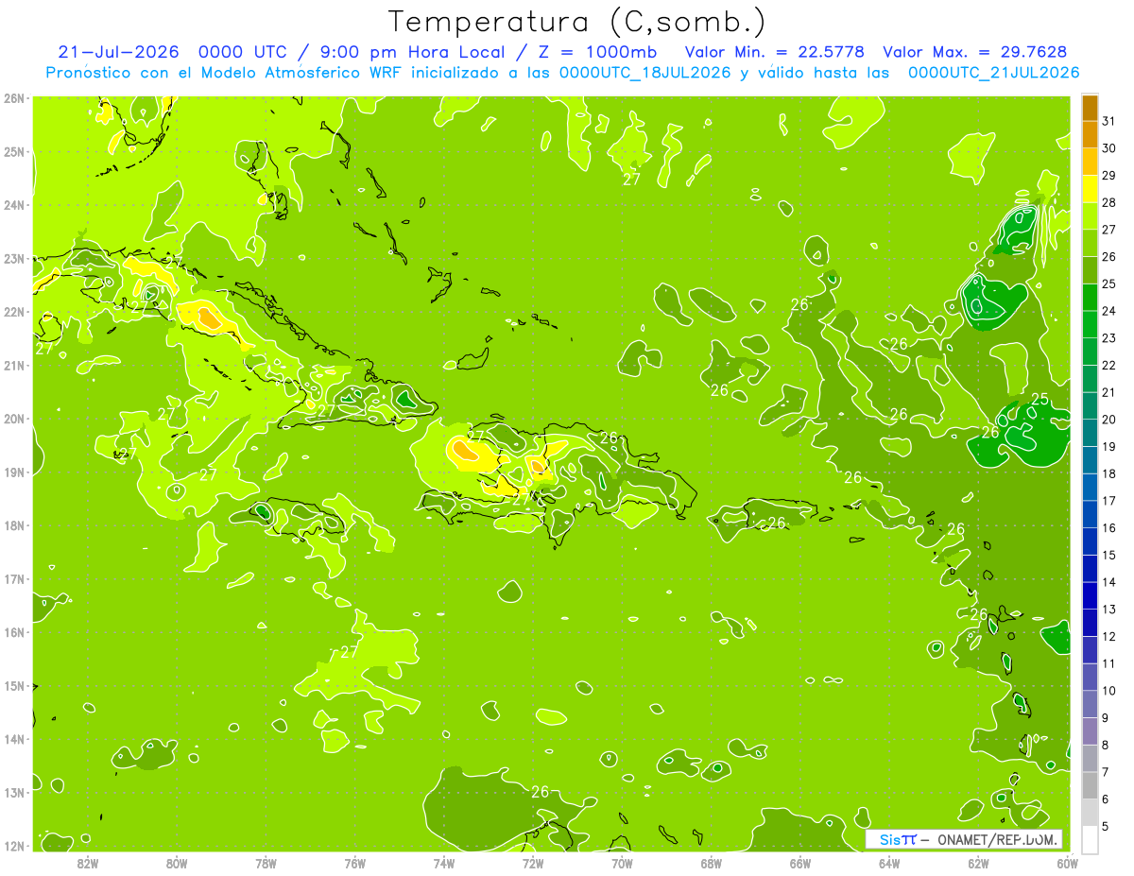1134x876 pixels.
Task: Click the "Valor Max. = 29.7628" text
Action: tap(975, 52)
